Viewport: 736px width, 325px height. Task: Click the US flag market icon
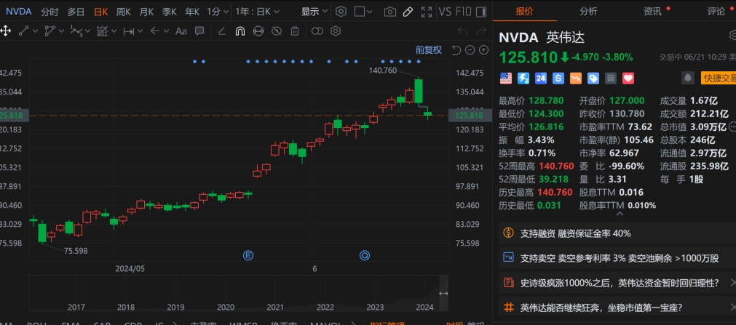[506, 79]
